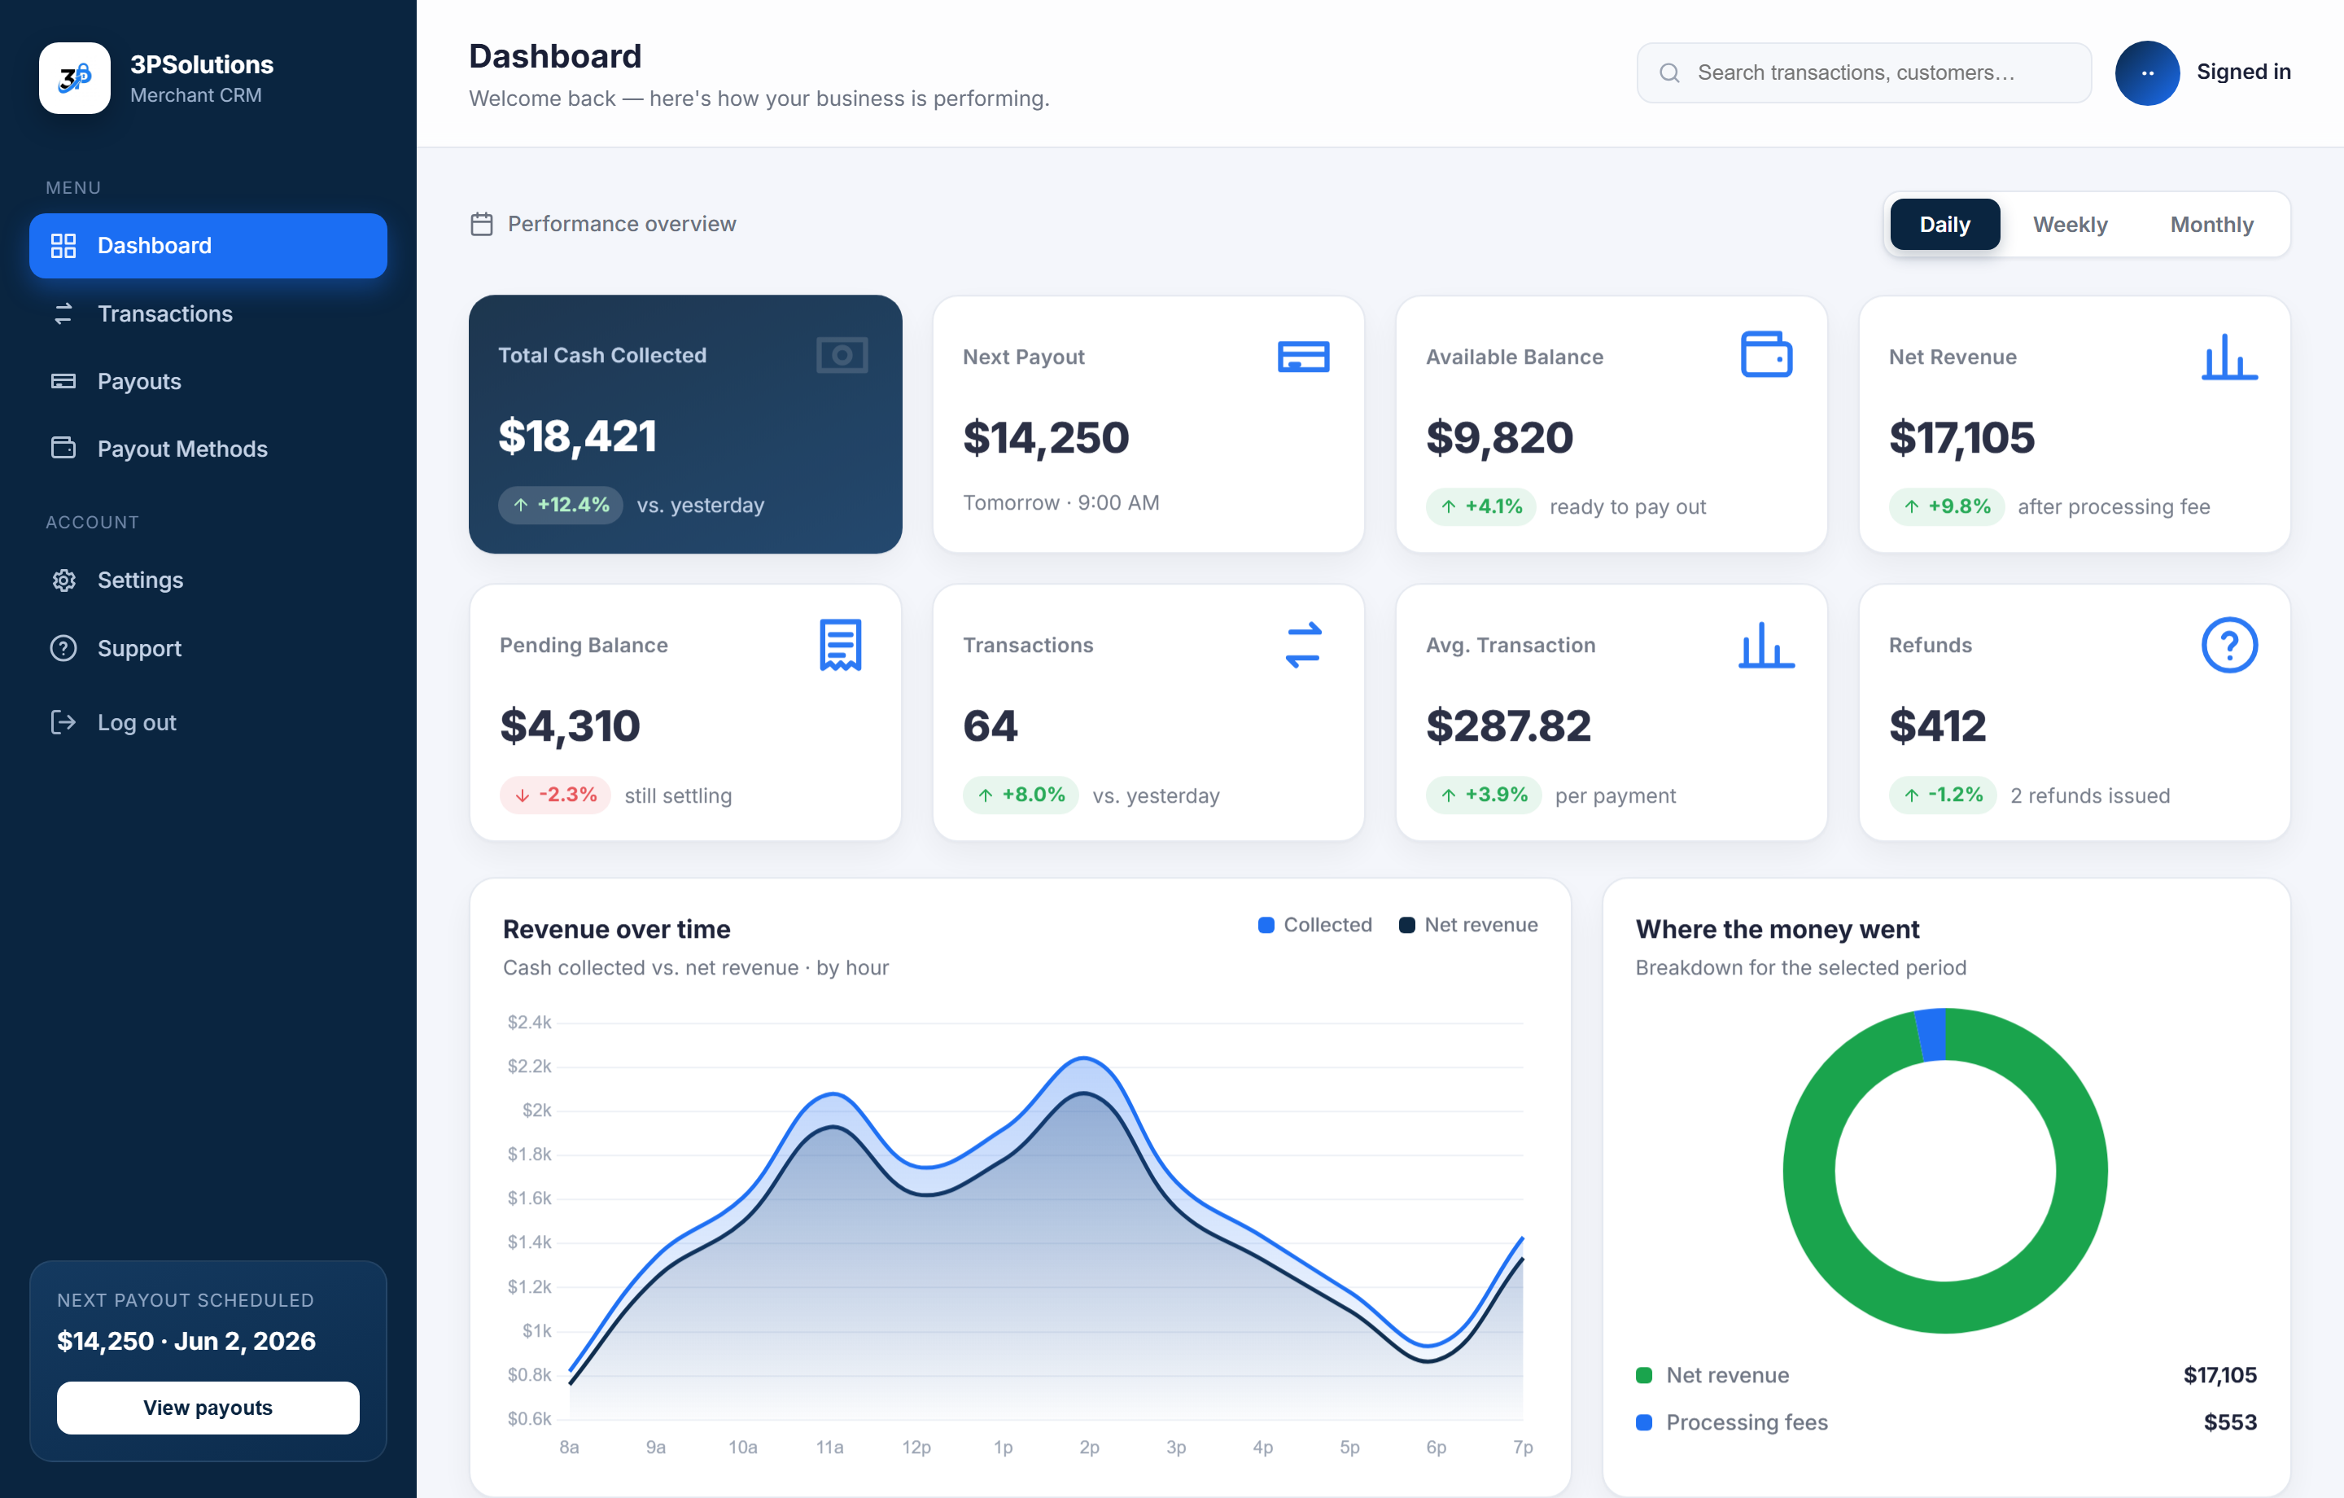Open the Support page link
2344x1498 pixels.
(x=208, y=648)
